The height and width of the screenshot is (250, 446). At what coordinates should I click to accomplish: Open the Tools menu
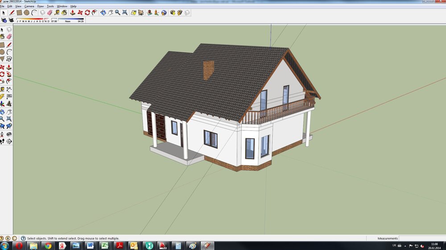click(x=50, y=6)
